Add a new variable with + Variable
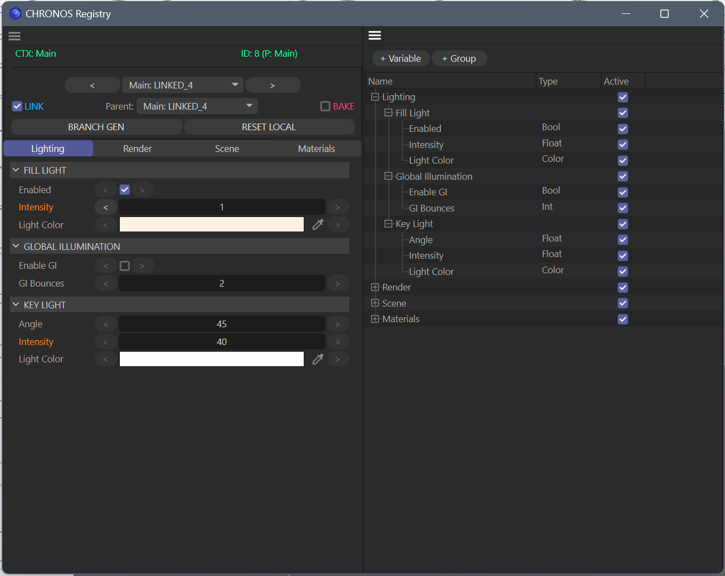This screenshot has width=725, height=576. [401, 58]
